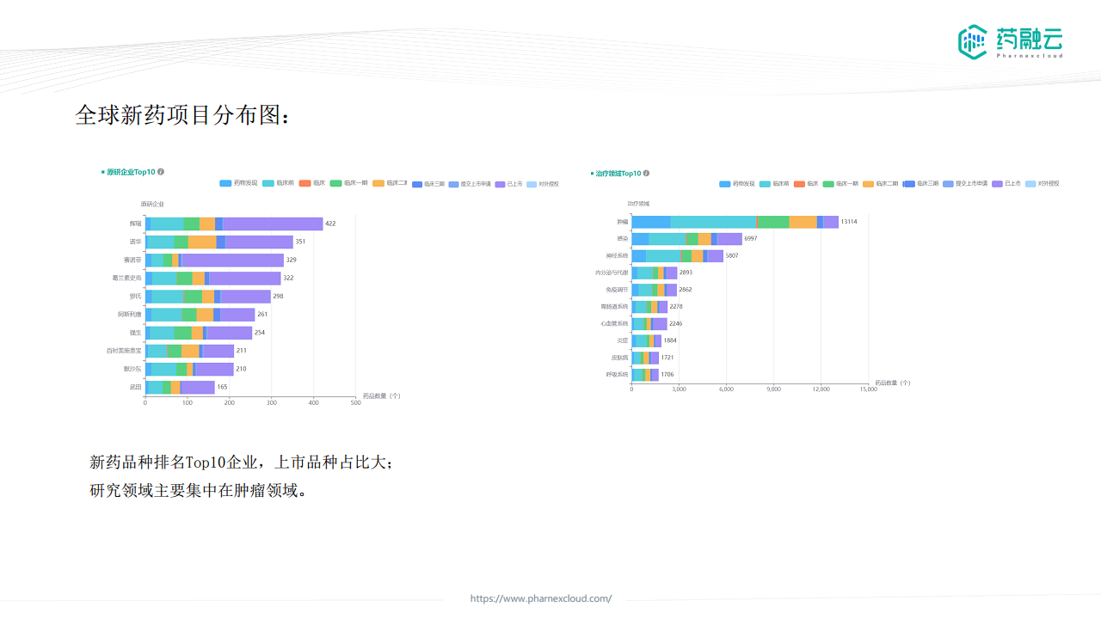Viewport: 1101px width, 619px height.
Task: Toggle 临床前 legend in 原研企业 chart
Action: coord(279,183)
